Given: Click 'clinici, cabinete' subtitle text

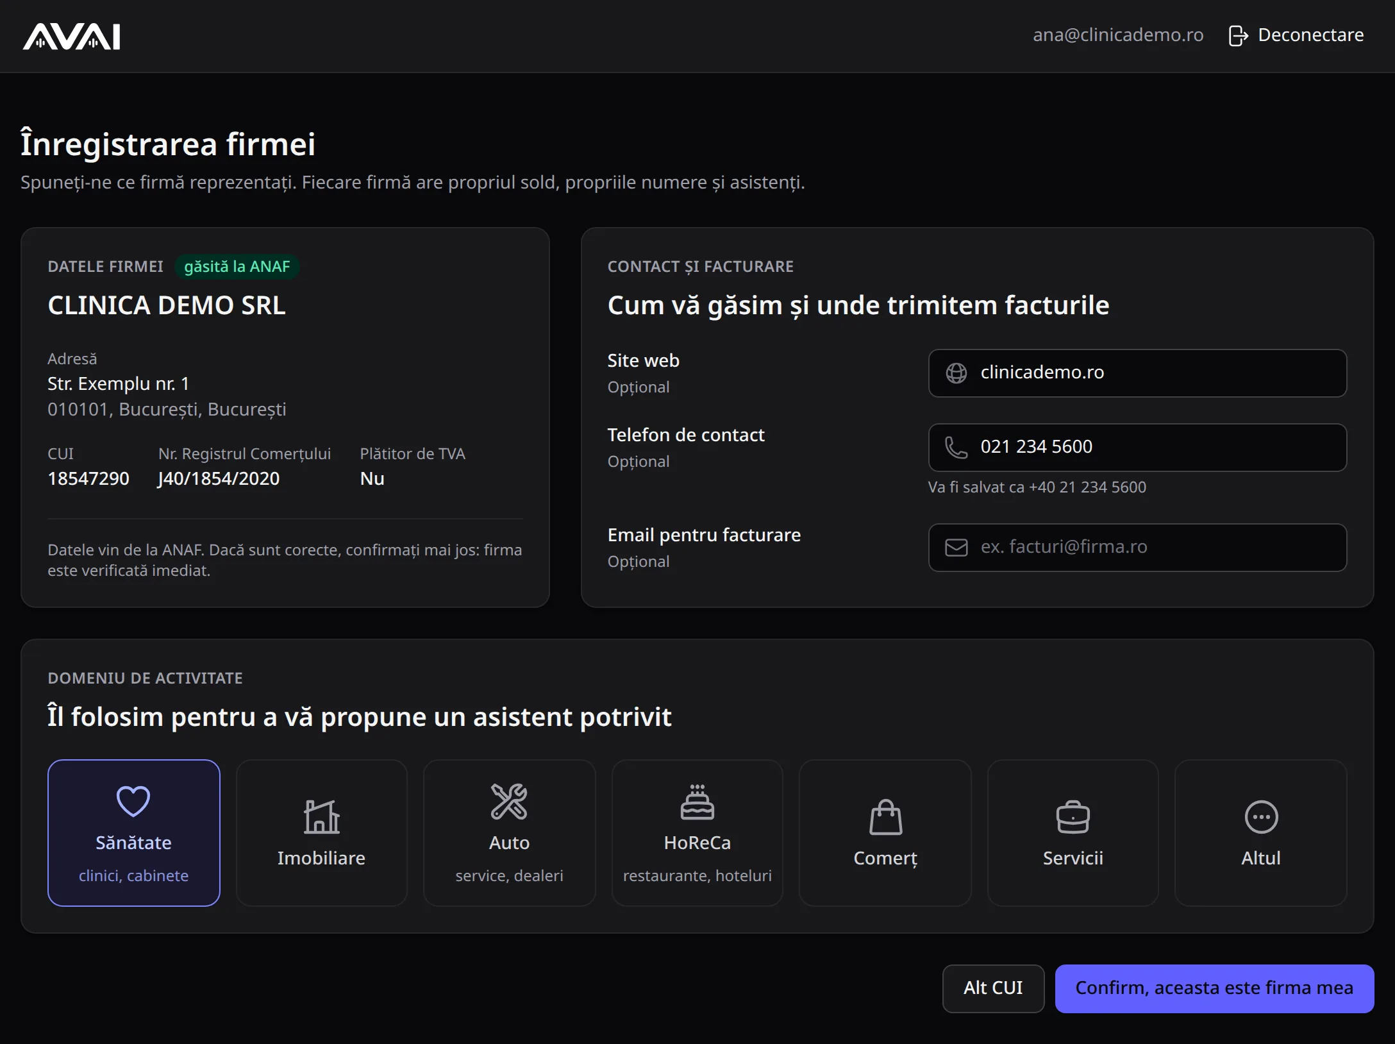Looking at the screenshot, I should pos(133,876).
